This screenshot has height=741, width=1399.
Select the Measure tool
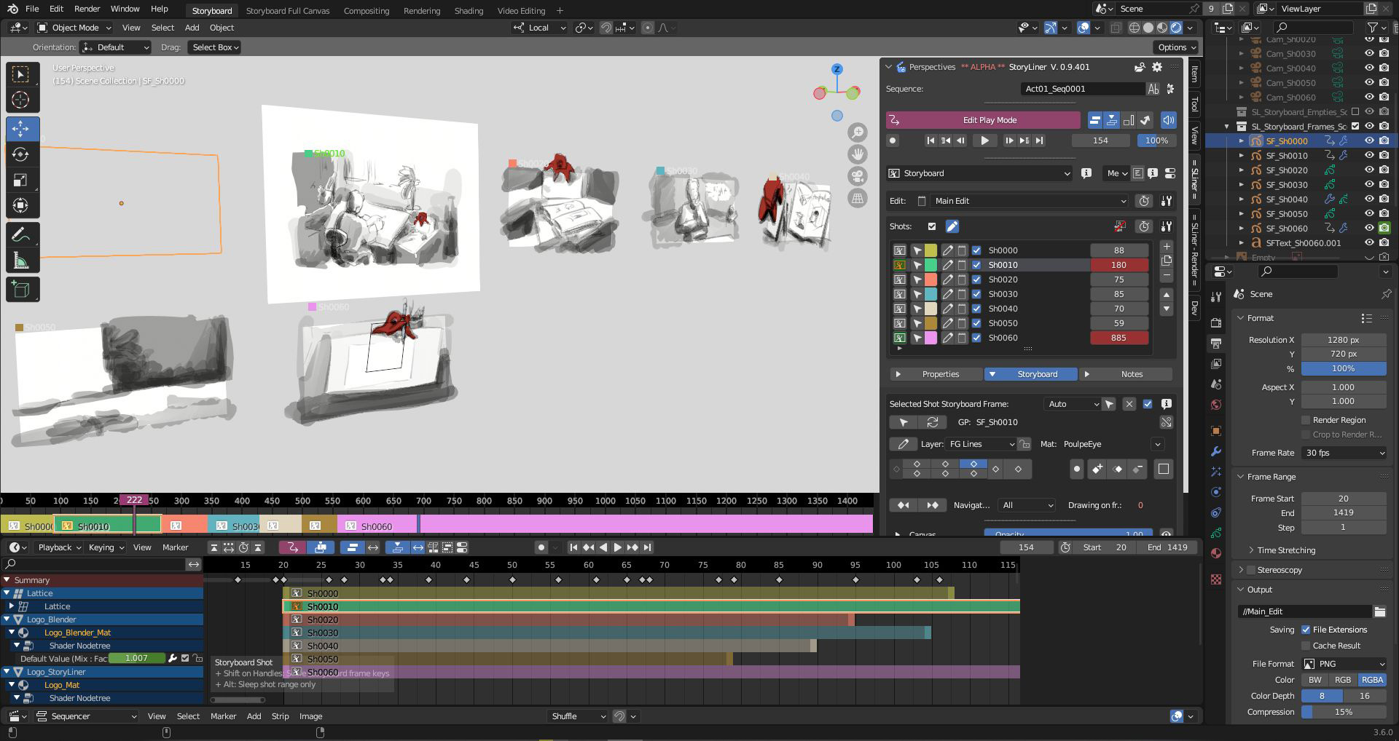(x=21, y=261)
